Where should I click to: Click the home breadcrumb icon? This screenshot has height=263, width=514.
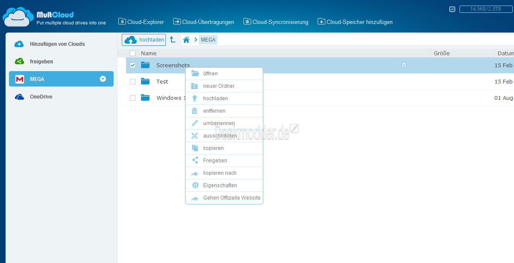186,40
